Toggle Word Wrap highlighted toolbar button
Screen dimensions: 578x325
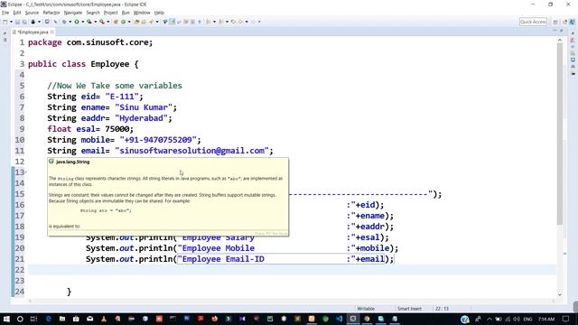[172, 22]
